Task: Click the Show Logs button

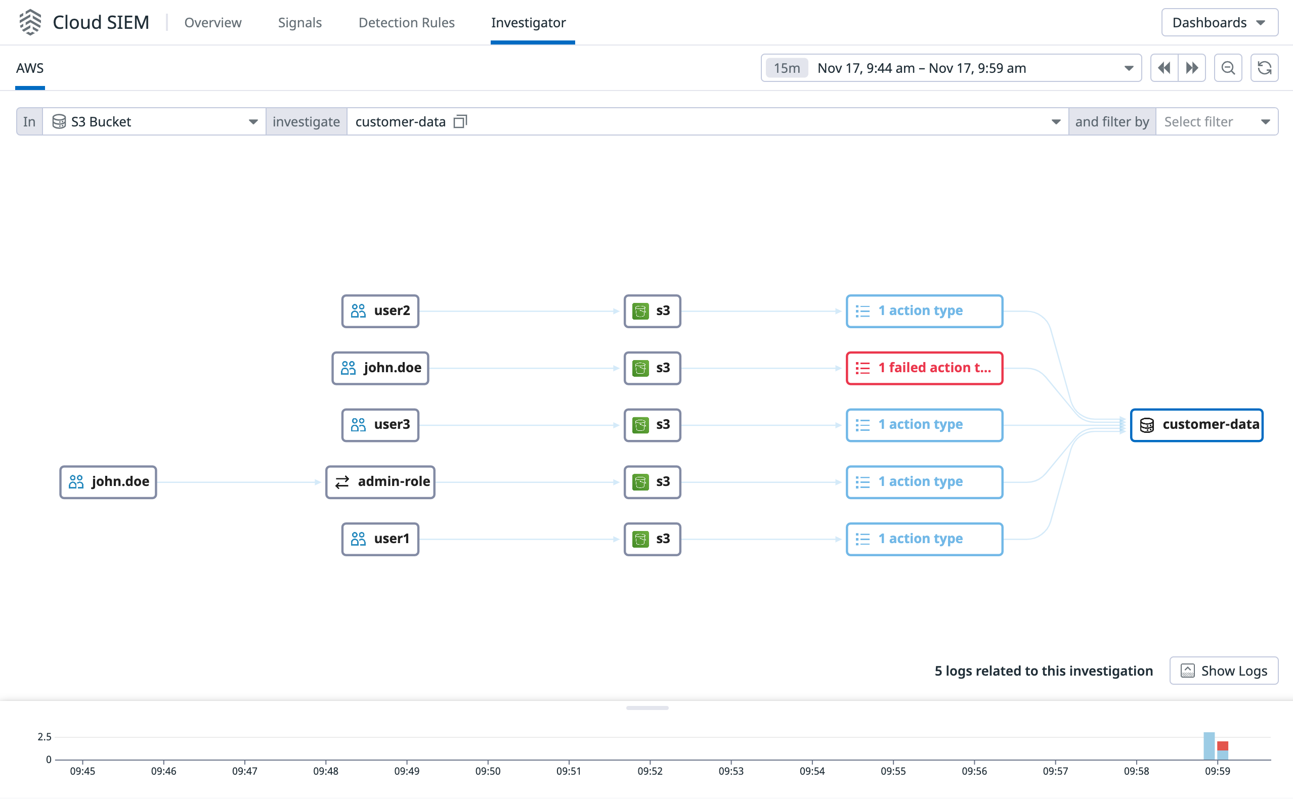Action: [1224, 670]
